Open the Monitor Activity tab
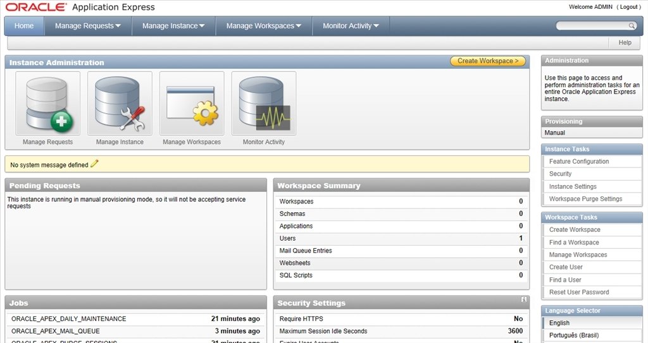 351,26
